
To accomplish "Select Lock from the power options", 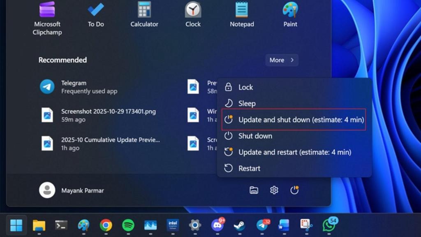I will point(245,87).
